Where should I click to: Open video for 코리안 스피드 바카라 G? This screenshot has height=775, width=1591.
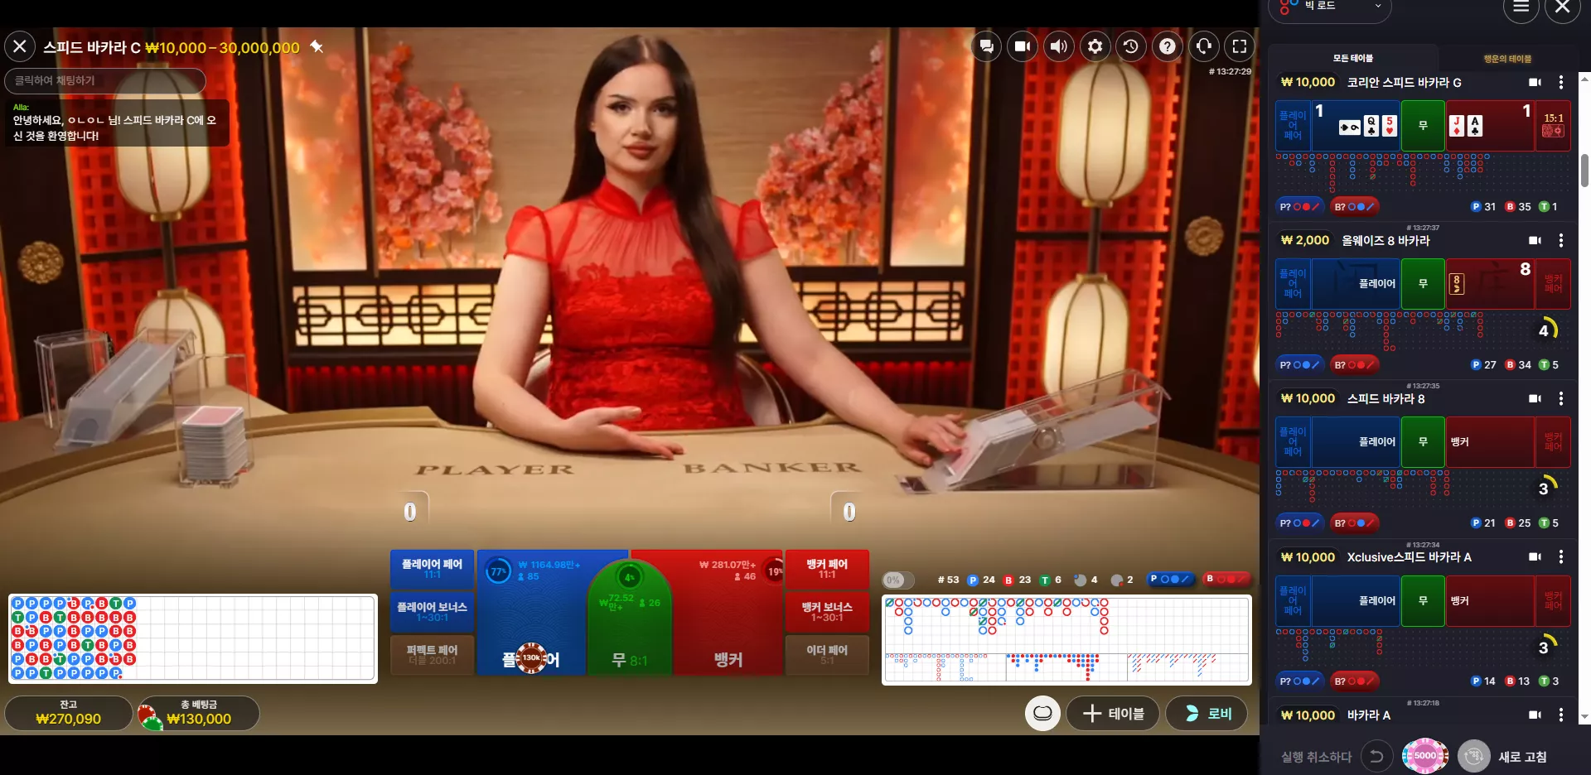pos(1535,82)
